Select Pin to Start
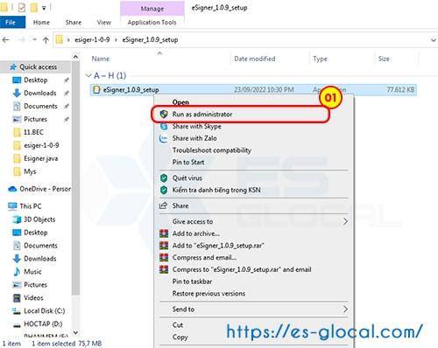The height and width of the screenshot is (348, 438). tap(188, 163)
